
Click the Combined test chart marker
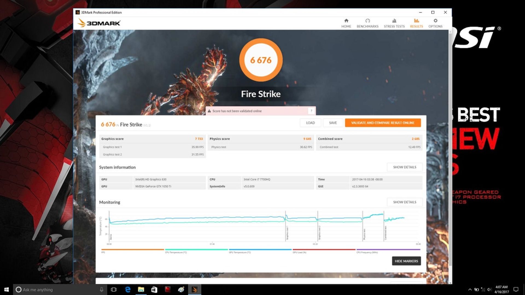[386, 233]
